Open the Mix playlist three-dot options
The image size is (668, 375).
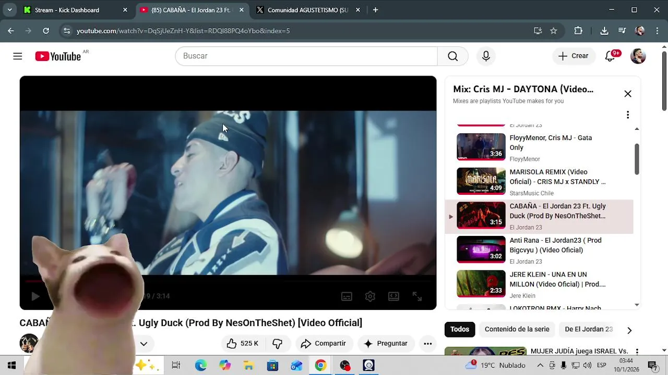coord(628,115)
